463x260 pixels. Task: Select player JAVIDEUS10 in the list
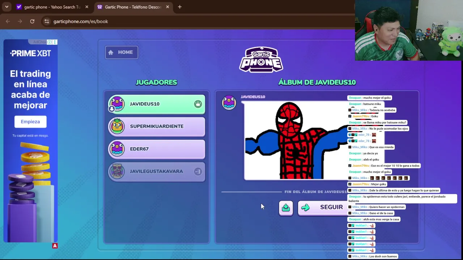pos(157,104)
